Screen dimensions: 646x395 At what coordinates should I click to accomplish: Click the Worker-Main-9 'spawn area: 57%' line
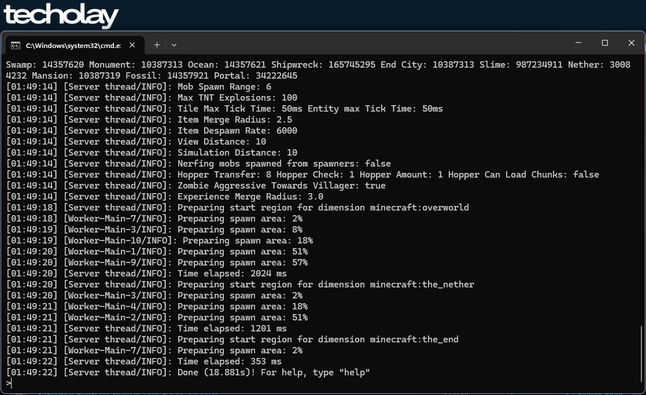157,263
